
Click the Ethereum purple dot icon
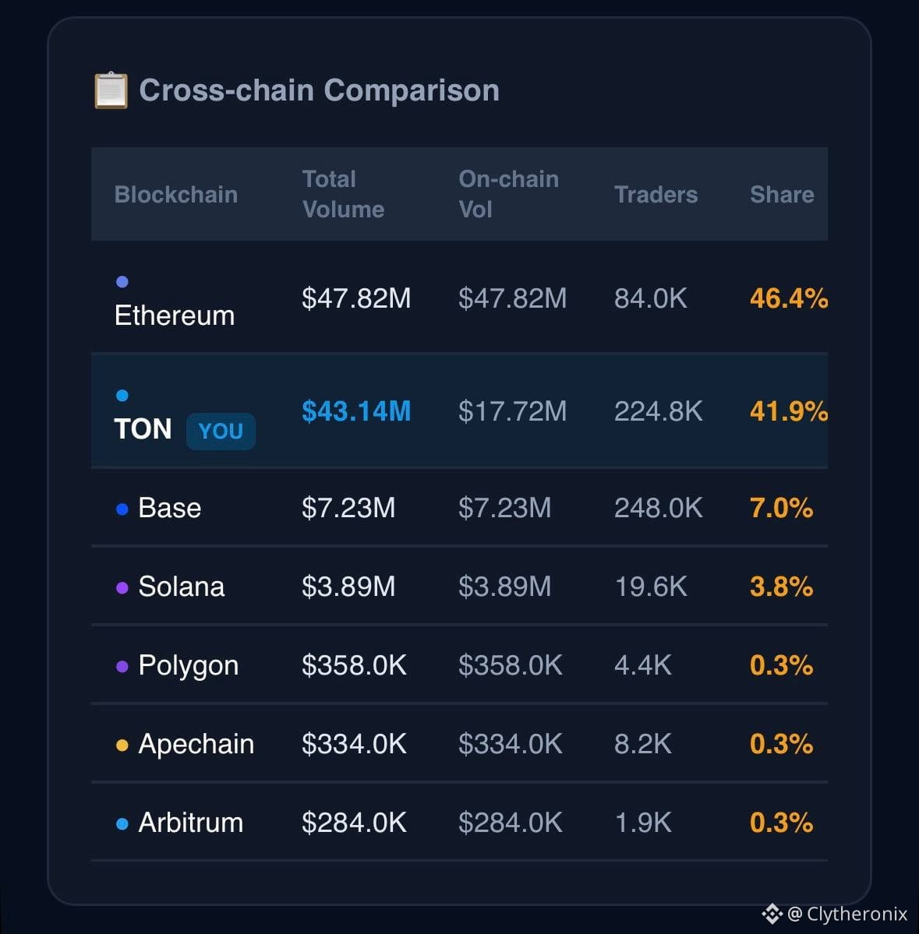tap(122, 282)
